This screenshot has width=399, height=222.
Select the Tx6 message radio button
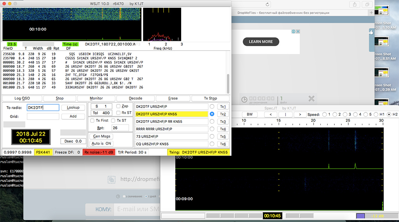pos(212,144)
